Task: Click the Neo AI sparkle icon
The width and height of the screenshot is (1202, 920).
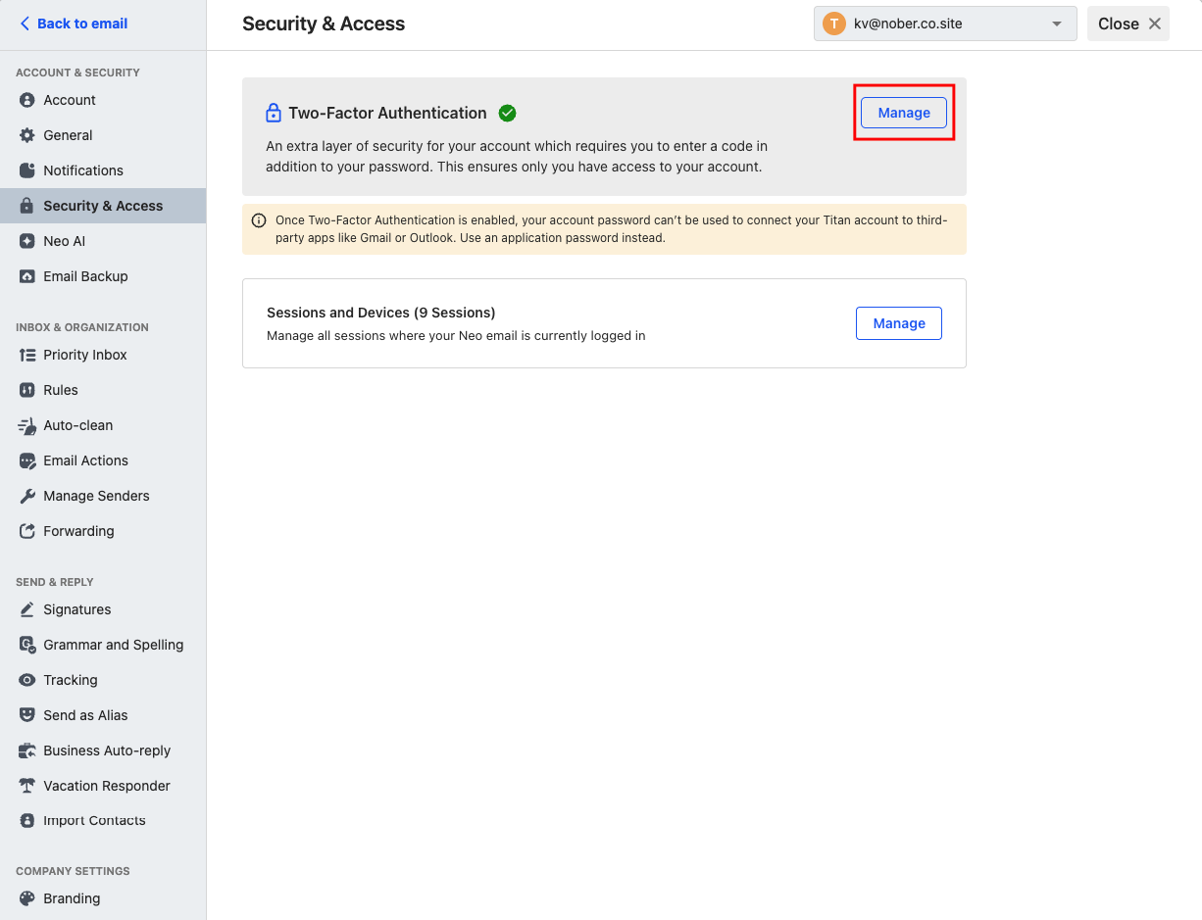Action: click(x=27, y=241)
